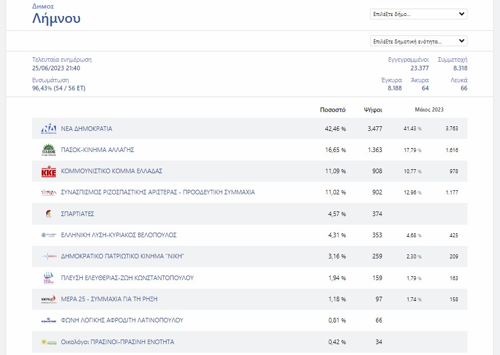Click the SYRIZA party logo
The width and height of the screenshot is (500, 355).
click(x=49, y=192)
